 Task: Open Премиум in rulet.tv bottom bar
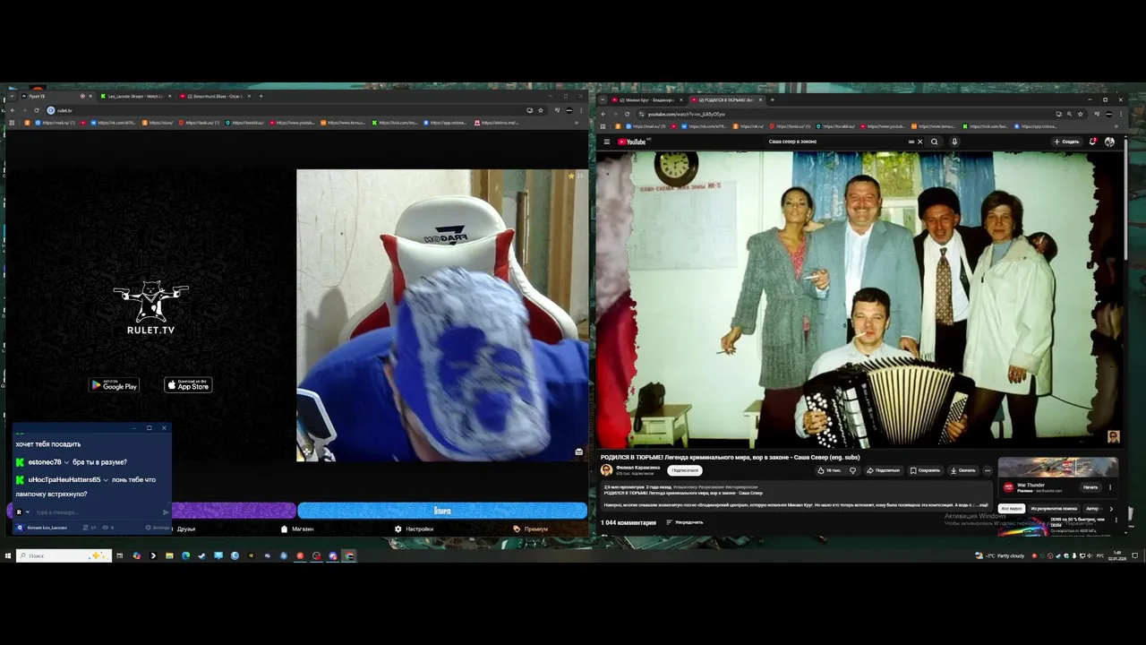click(x=530, y=529)
